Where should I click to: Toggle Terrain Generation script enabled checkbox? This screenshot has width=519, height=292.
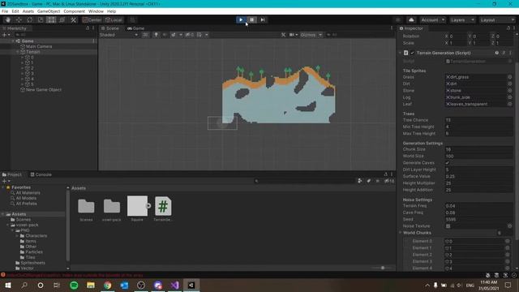(412, 53)
